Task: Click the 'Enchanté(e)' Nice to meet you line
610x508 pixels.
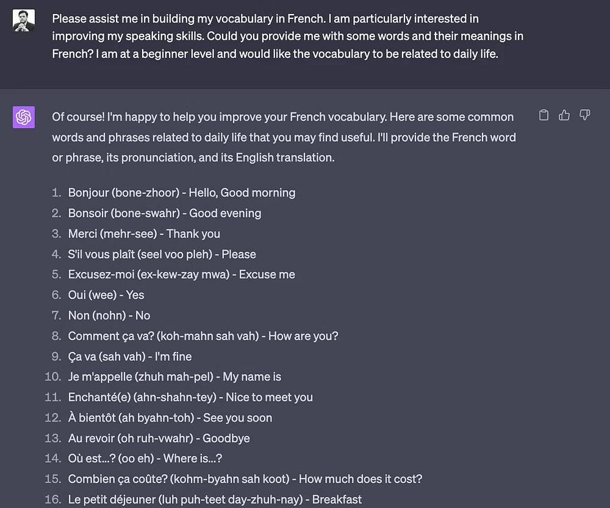Action: (x=190, y=398)
